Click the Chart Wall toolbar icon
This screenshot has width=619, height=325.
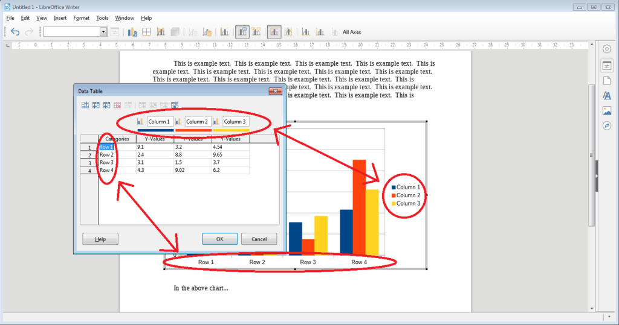(x=161, y=32)
